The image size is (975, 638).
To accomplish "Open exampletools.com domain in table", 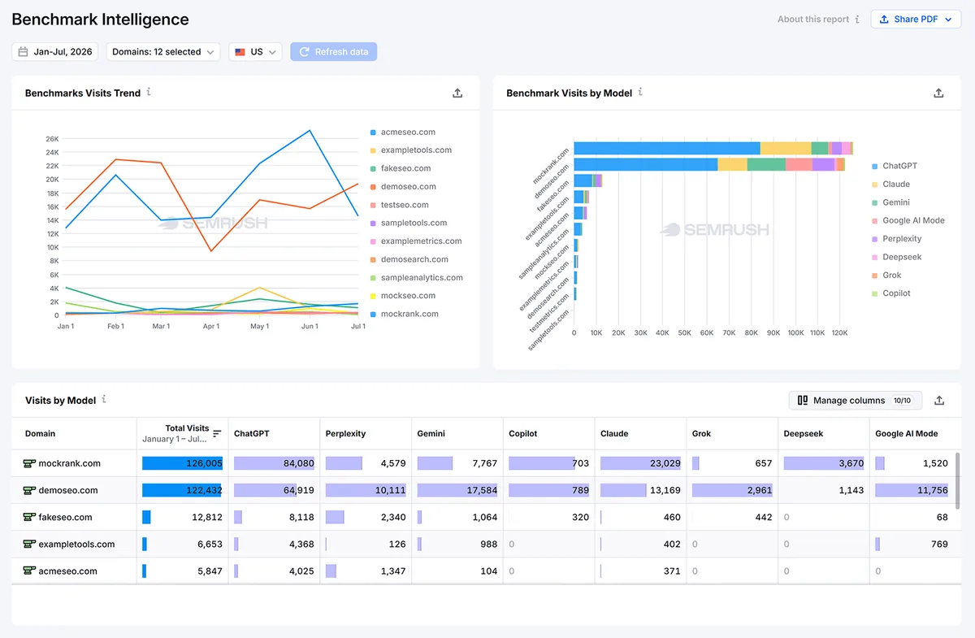I will tap(77, 544).
